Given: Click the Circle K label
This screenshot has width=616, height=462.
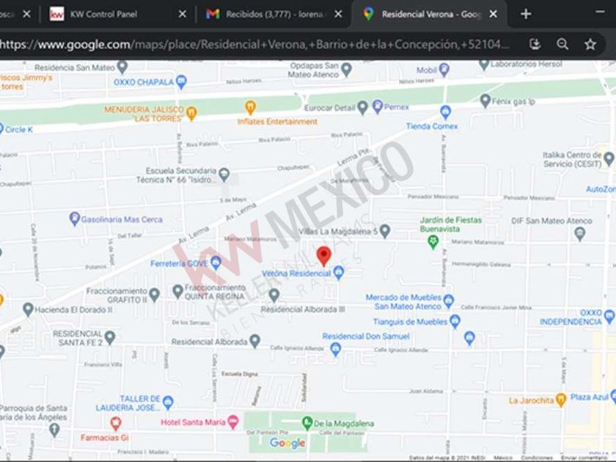Looking at the screenshot, I should [x=18, y=130].
